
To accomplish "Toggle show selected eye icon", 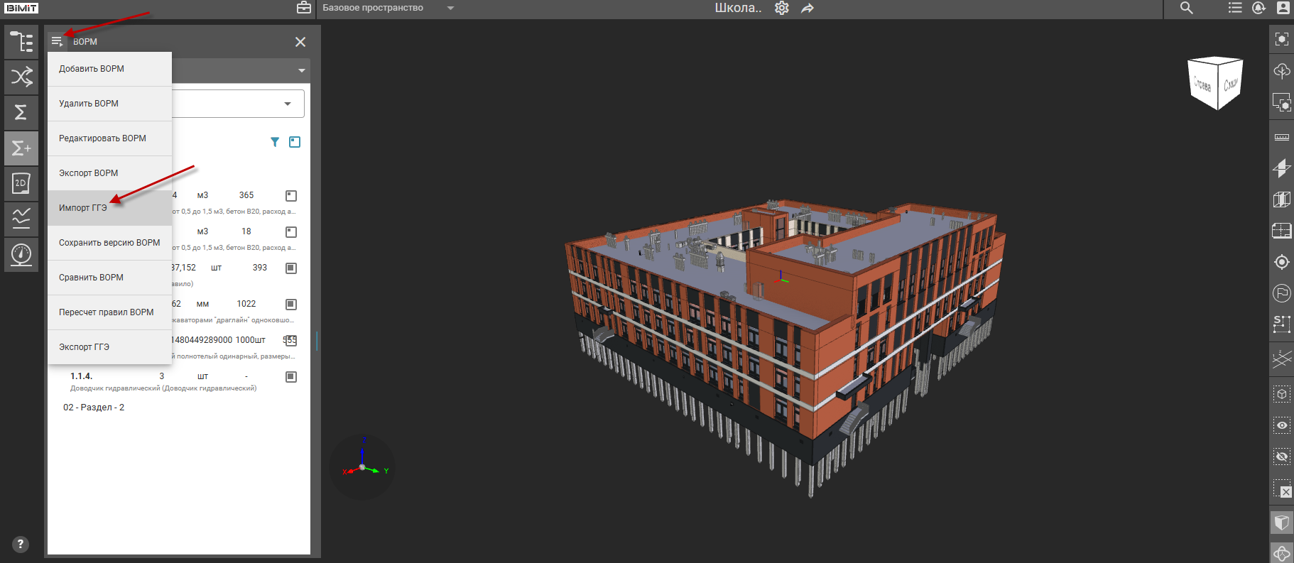I will 1282,425.
